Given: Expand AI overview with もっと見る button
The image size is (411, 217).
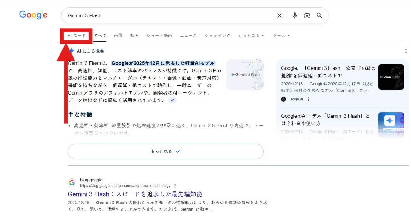Looking at the screenshot, I should (x=165, y=151).
